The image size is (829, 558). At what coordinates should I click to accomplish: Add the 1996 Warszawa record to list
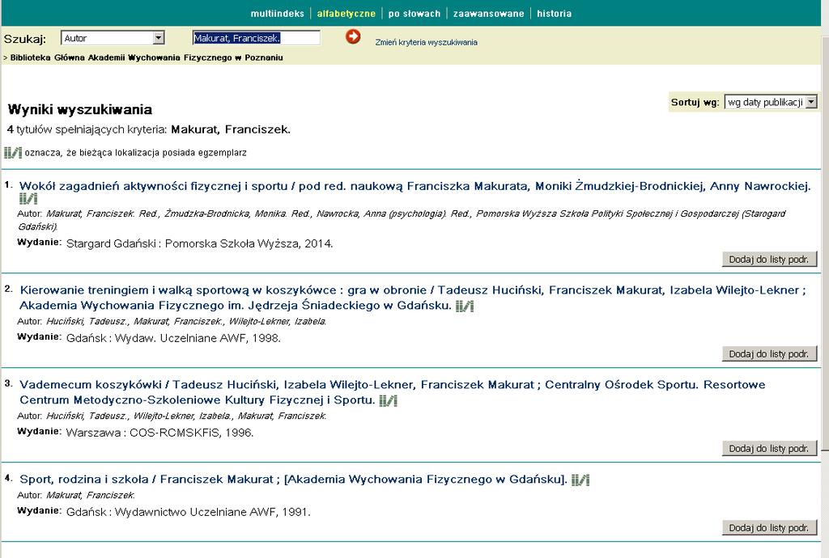[769, 448]
